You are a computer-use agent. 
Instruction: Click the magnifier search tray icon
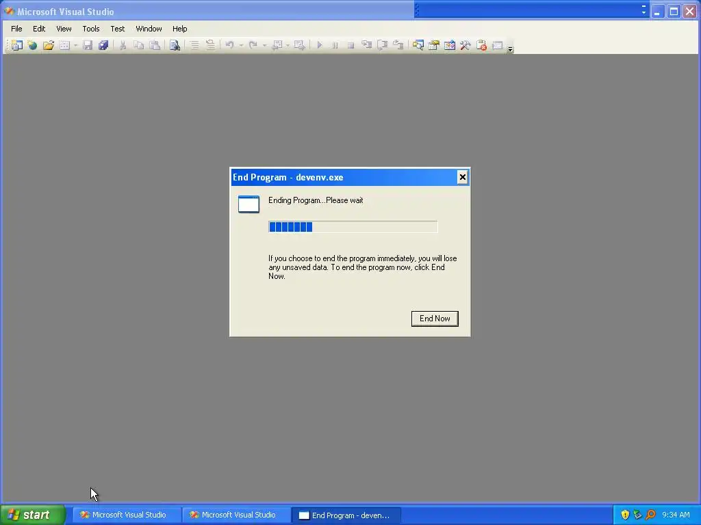point(650,515)
